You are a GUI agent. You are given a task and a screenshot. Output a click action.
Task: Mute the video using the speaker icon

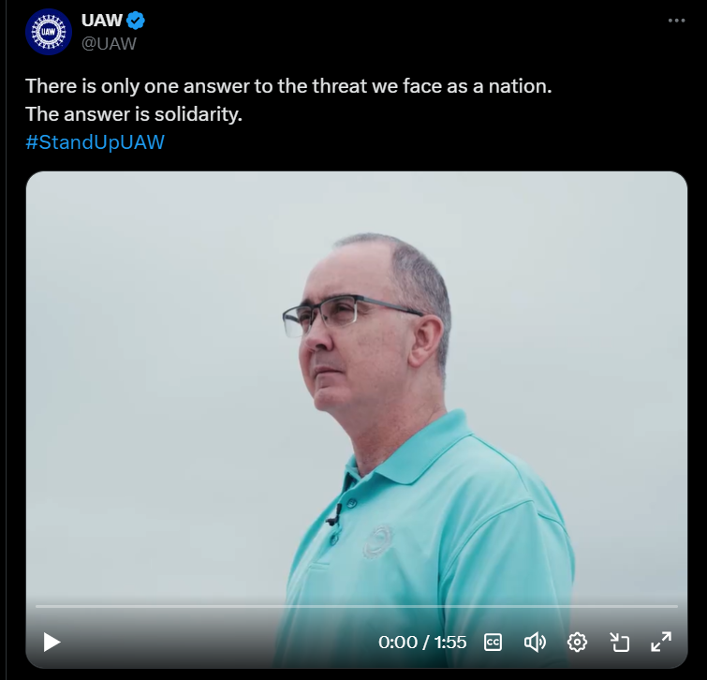pyautogui.click(x=535, y=643)
